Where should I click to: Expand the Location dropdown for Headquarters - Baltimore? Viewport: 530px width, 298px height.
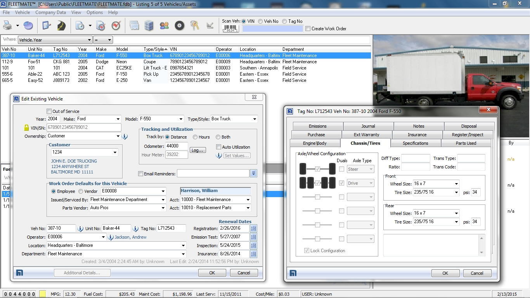tap(184, 246)
